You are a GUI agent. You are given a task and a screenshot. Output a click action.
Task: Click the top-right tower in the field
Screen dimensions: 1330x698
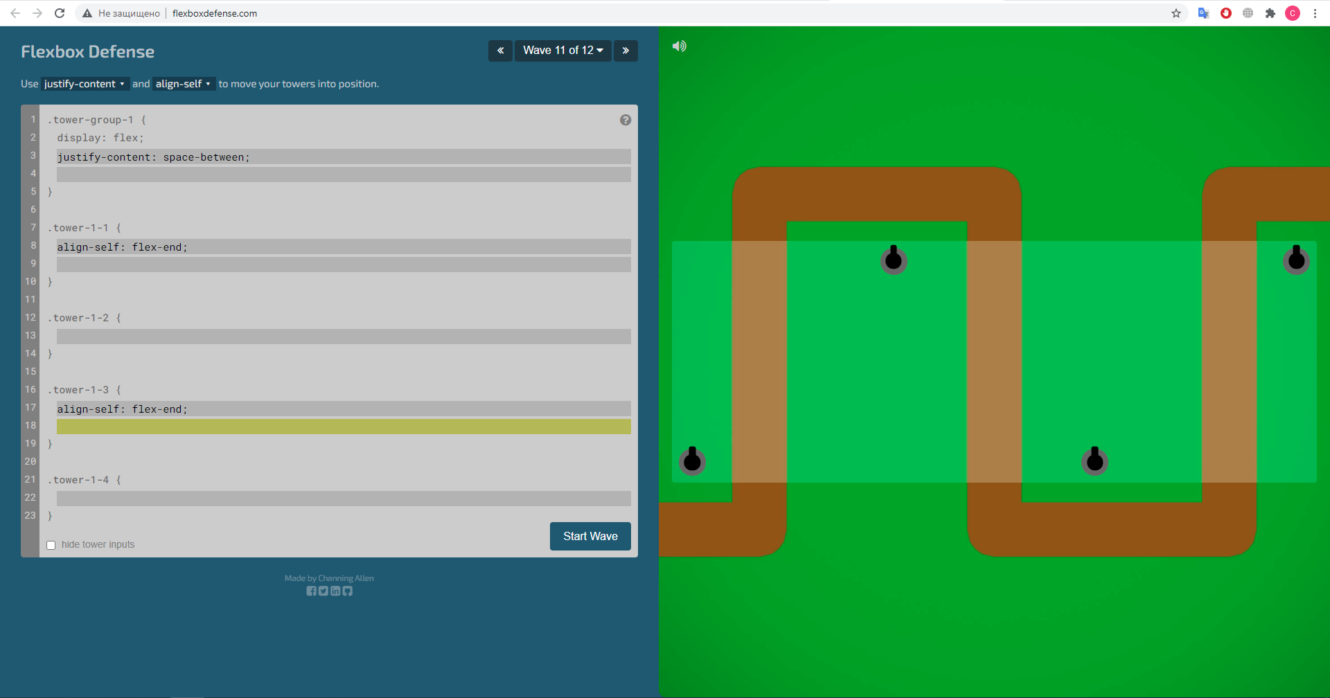point(1296,260)
